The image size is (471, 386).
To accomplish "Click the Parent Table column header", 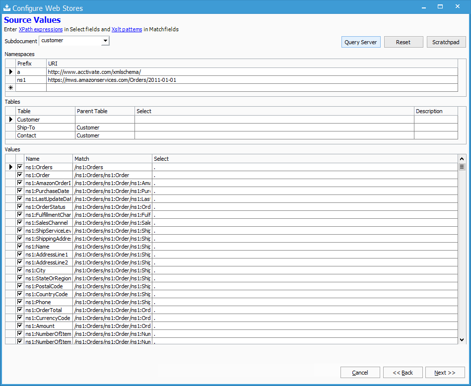I will tap(105, 111).
